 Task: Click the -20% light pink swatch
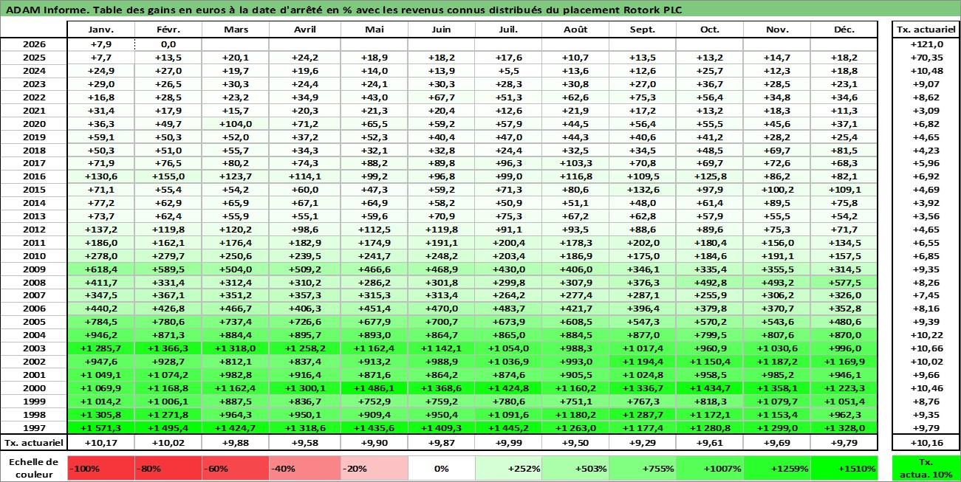(x=375, y=468)
